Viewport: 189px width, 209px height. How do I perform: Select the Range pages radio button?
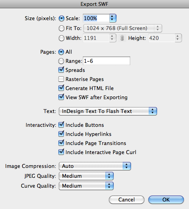click(61, 61)
